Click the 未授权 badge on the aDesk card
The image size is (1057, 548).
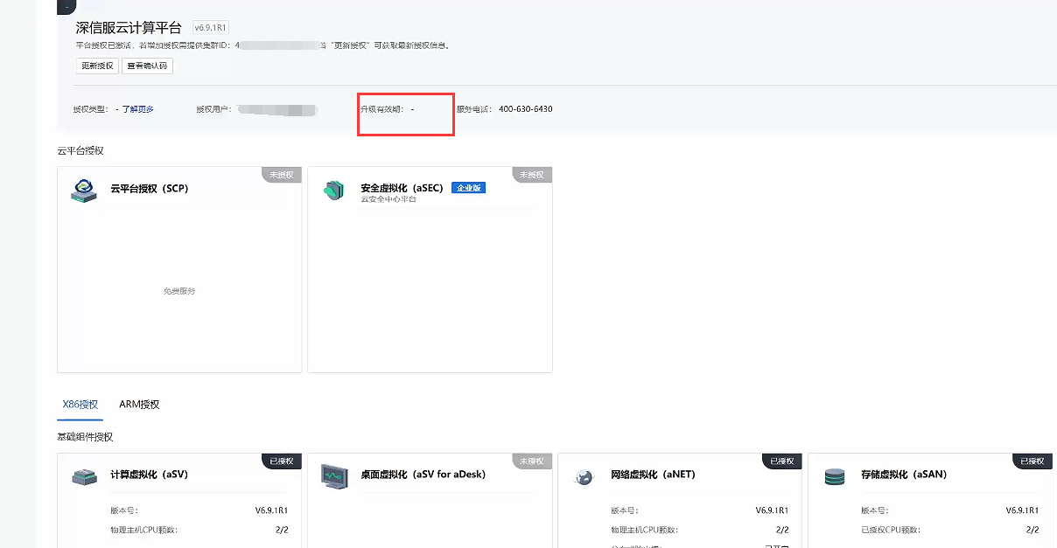[531, 461]
